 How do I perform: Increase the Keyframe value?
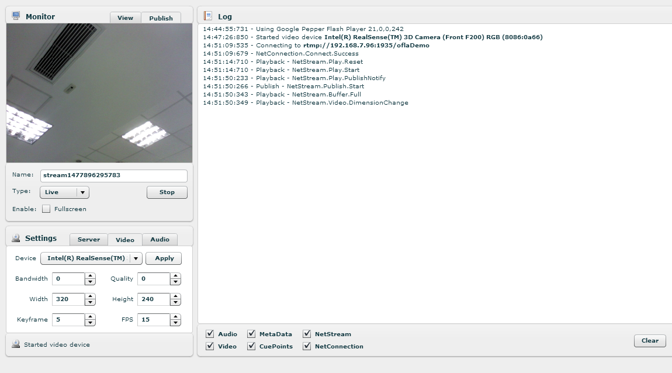90,317
